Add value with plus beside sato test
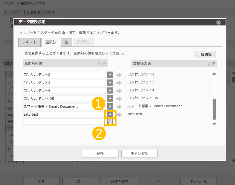 110,114
